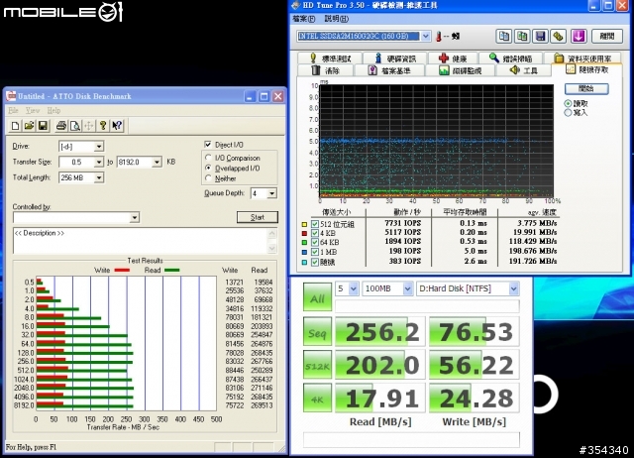The image size is (634, 458).
Task: Click into the Description text field
Action: pyautogui.click(x=141, y=241)
